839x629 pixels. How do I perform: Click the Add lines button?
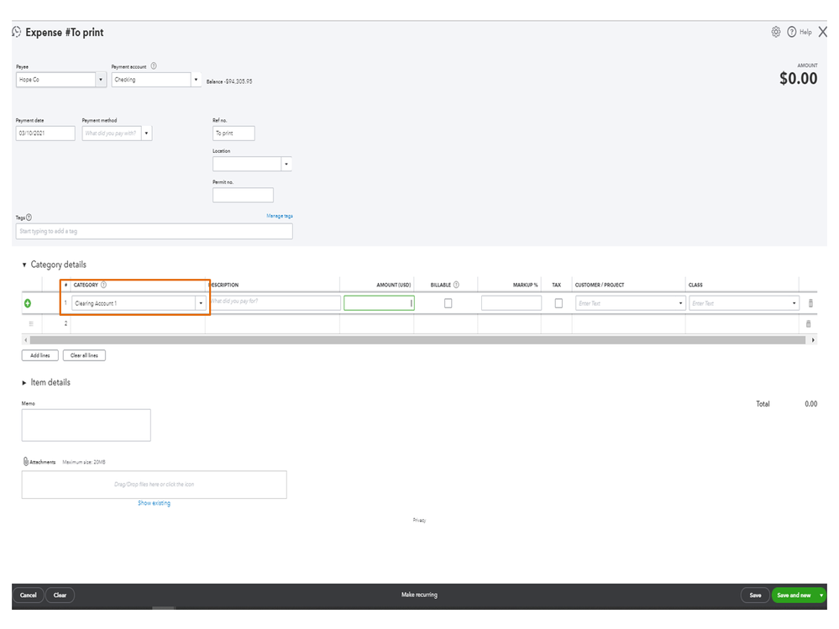(x=39, y=355)
